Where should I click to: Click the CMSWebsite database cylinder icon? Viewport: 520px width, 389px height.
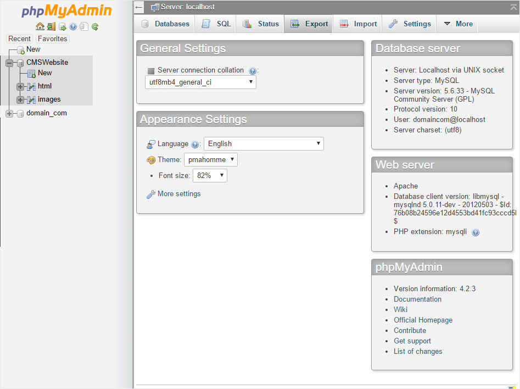click(20, 63)
